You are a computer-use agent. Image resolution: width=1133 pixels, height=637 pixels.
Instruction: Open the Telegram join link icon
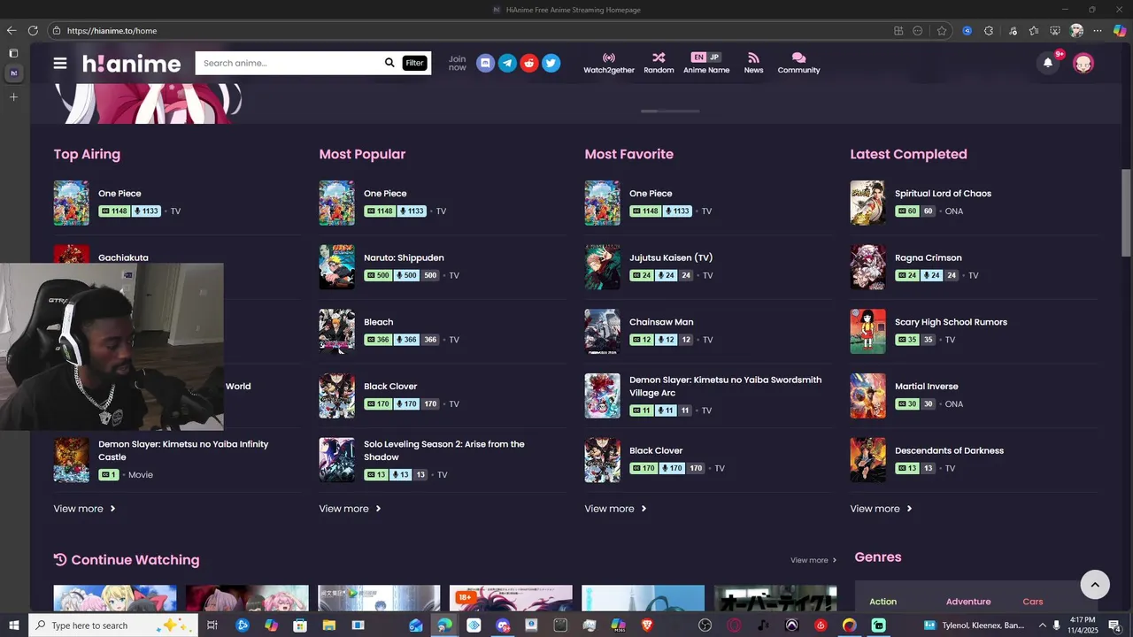pyautogui.click(x=507, y=63)
